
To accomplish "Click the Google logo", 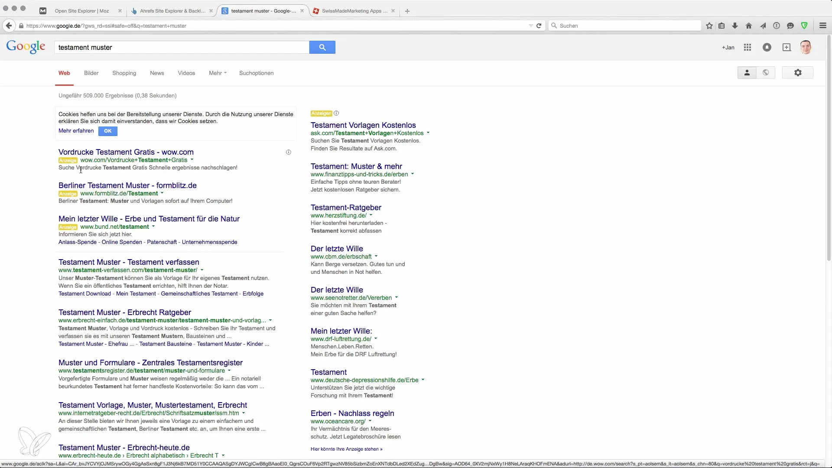I will click(26, 47).
